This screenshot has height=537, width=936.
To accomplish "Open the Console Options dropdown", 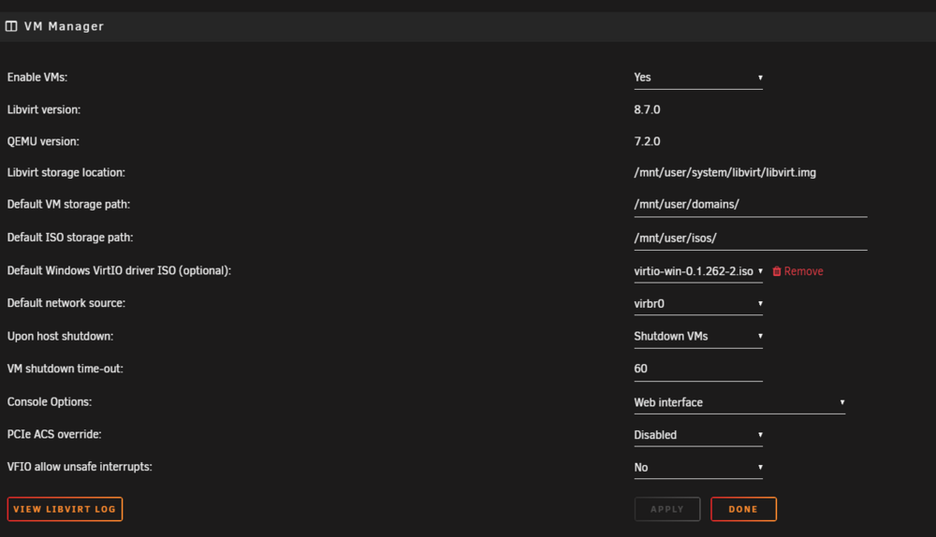I will tap(739, 402).
